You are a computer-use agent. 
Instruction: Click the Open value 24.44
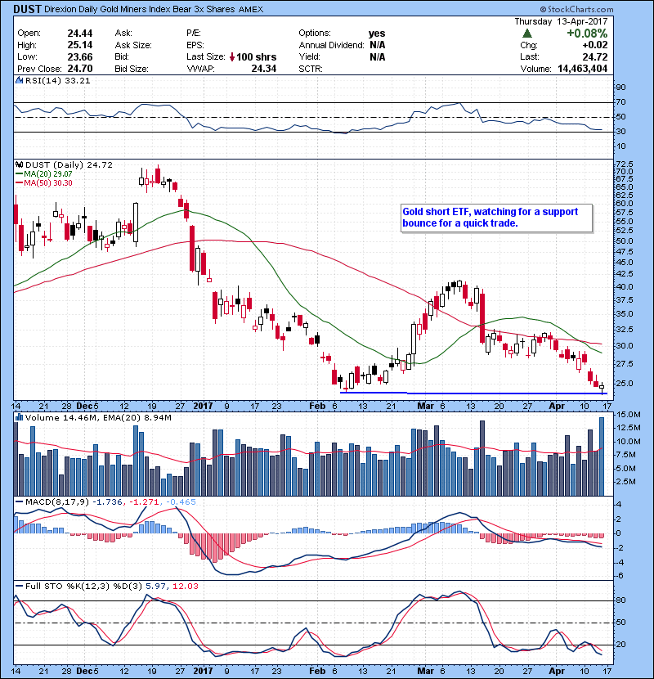click(80, 34)
